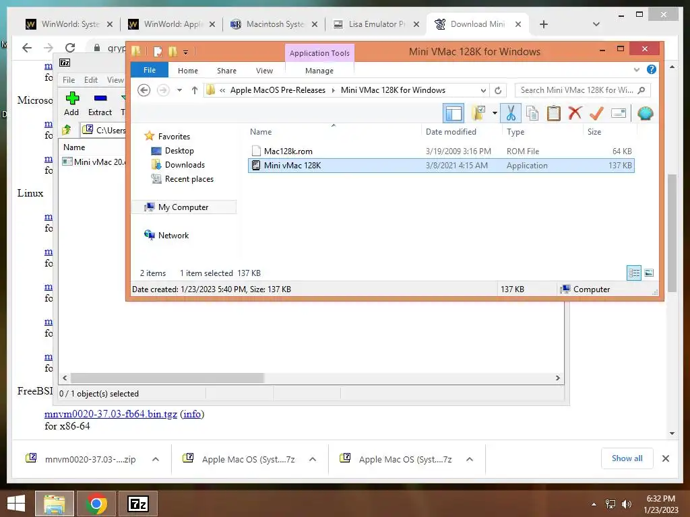Open Downloads in navigation pane
The width and height of the screenshot is (690, 517).
(x=185, y=165)
